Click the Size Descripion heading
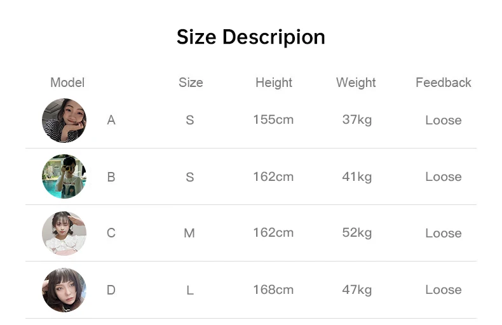The height and width of the screenshot is (325, 502). point(251,37)
